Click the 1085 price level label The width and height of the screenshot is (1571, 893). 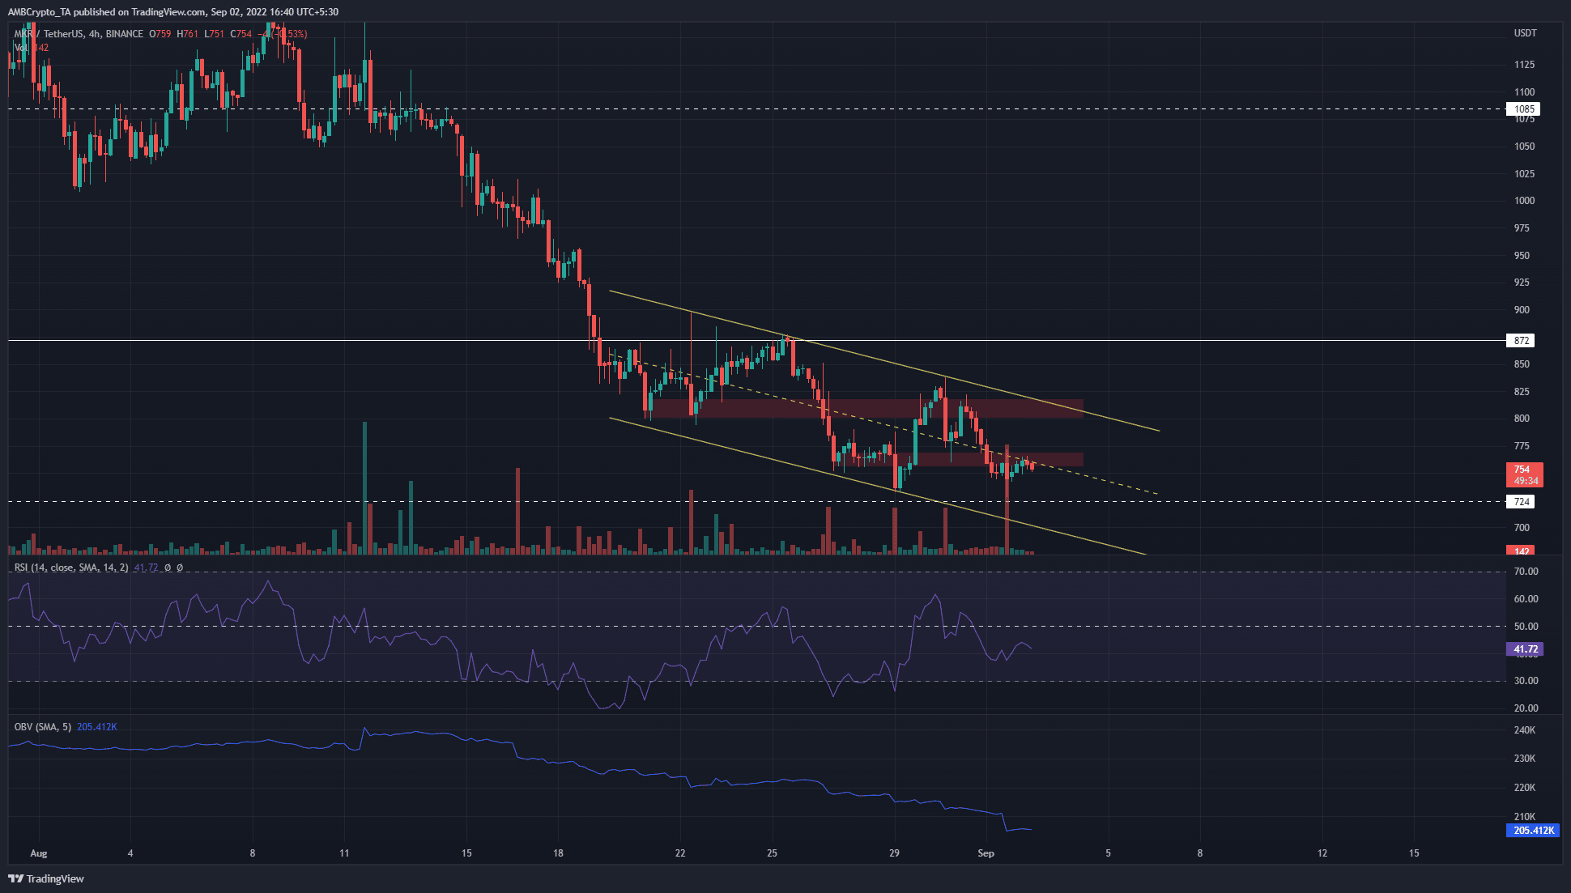pos(1523,109)
